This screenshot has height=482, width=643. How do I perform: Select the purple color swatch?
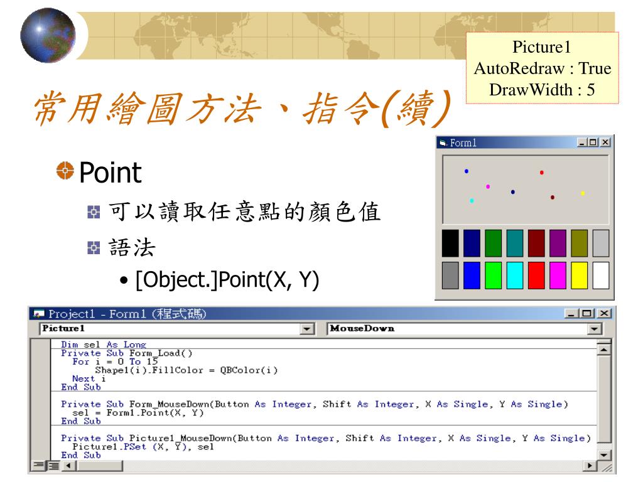click(558, 244)
